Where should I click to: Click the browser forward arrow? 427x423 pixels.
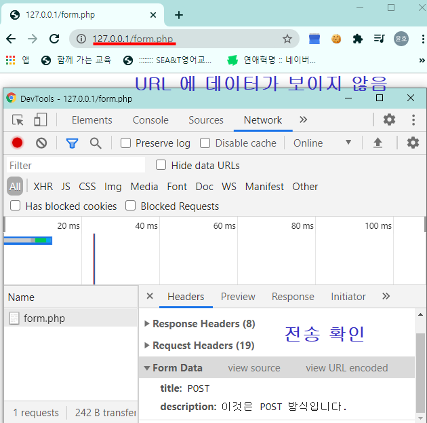tap(33, 39)
